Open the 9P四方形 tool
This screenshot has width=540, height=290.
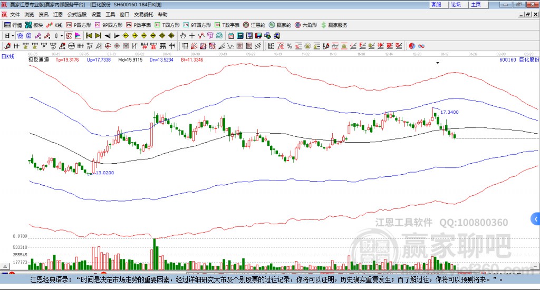click(x=109, y=25)
